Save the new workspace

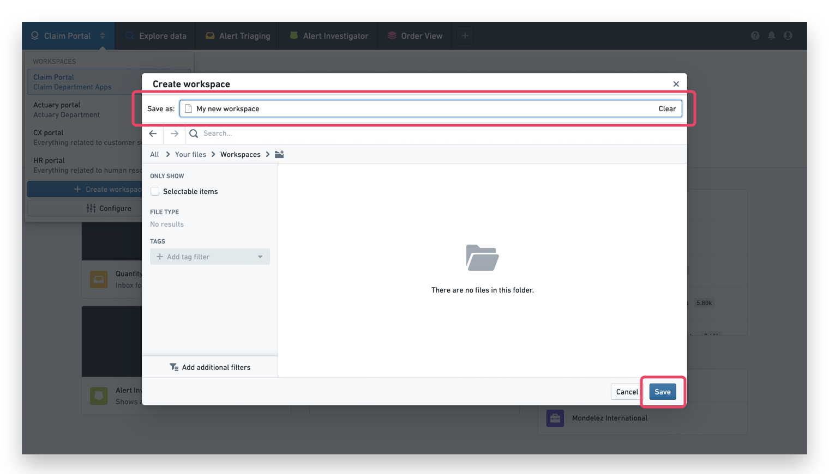tap(663, 392)
